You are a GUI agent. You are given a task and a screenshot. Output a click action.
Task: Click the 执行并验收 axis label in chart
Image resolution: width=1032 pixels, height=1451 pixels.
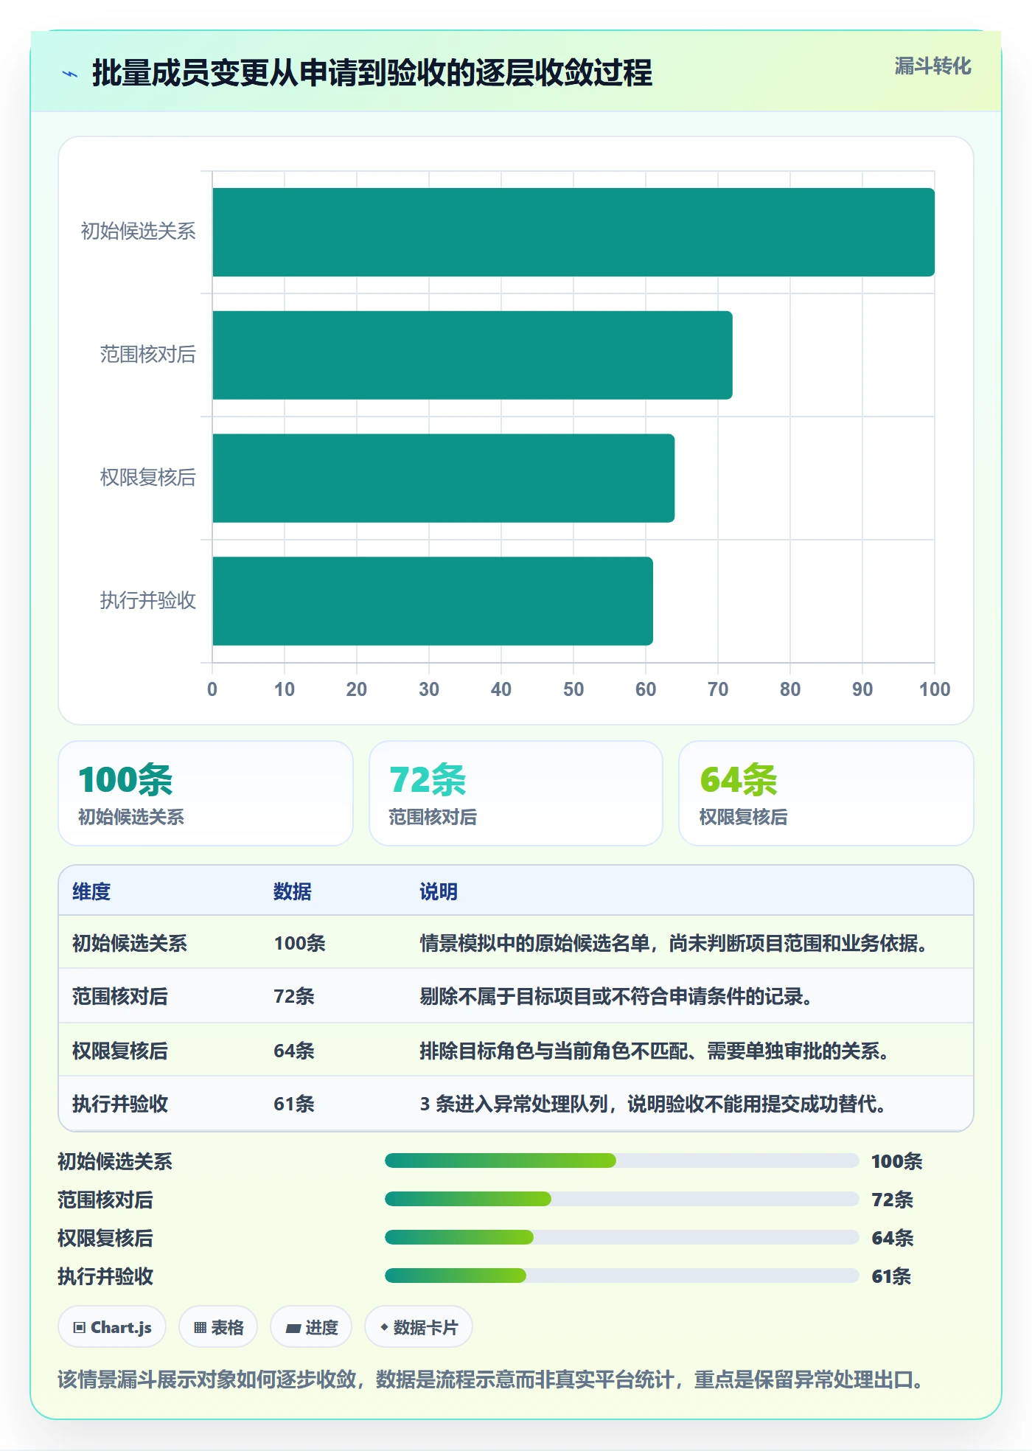tap(148, 600)
